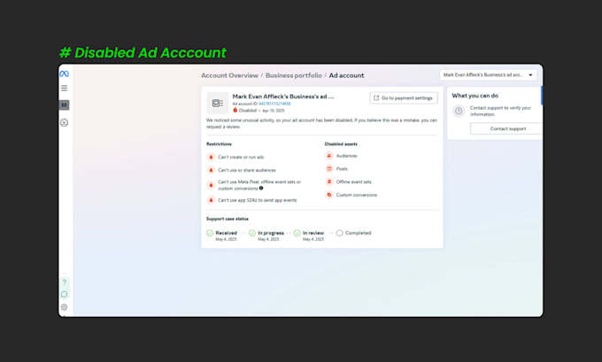Click the Audiences disabled asset icon
Viewport: 602px width, 362px height.
[329, 156]
